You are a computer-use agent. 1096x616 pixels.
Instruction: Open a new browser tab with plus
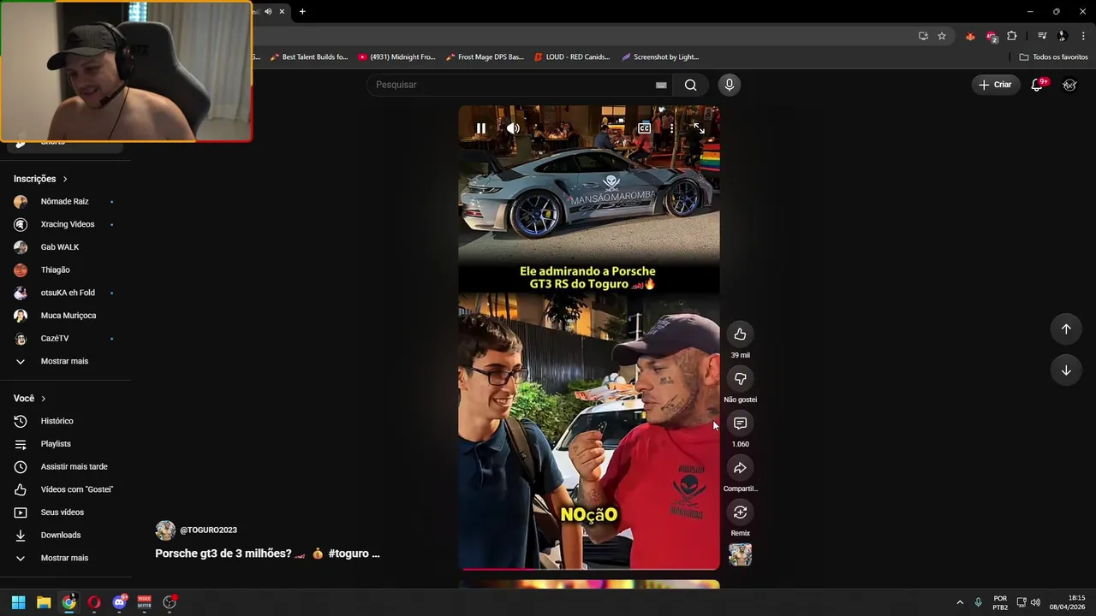[x=302, y=11]
